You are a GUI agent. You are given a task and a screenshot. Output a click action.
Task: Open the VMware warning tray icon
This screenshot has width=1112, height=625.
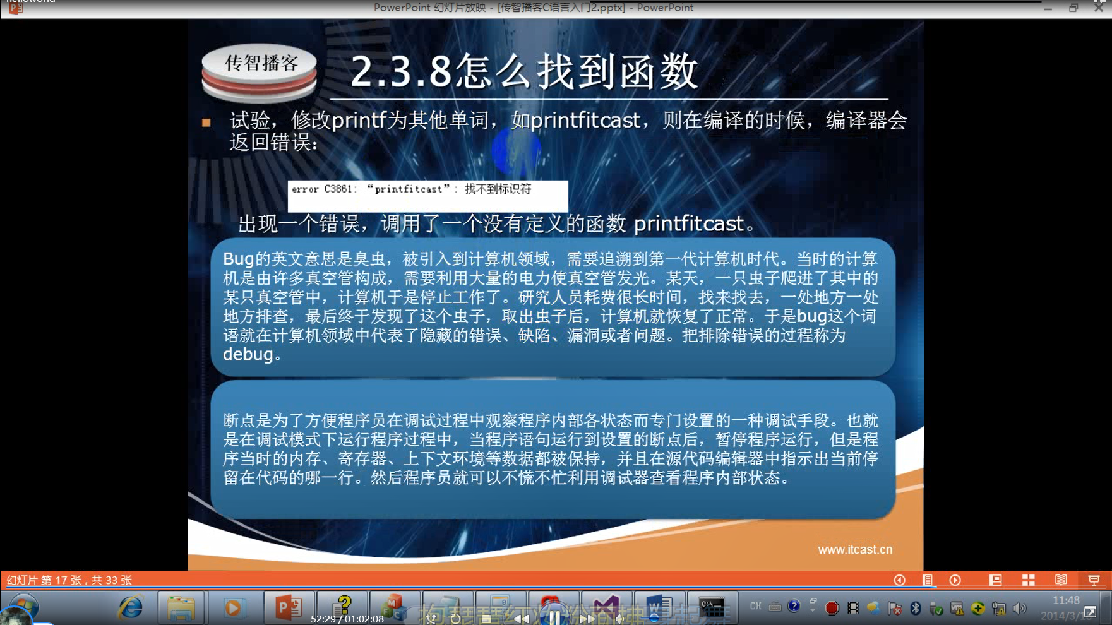coord(957,608)
